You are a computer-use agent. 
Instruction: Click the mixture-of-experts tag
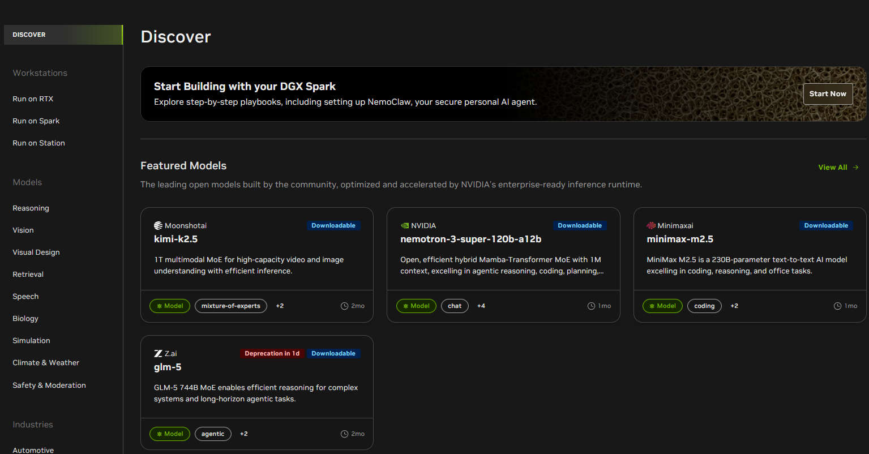point(231,306)
